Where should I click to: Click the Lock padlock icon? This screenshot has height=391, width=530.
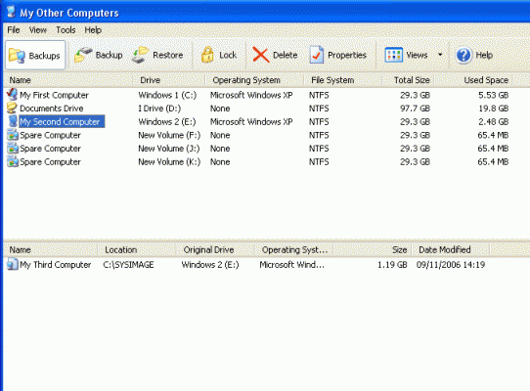(207, 55)
